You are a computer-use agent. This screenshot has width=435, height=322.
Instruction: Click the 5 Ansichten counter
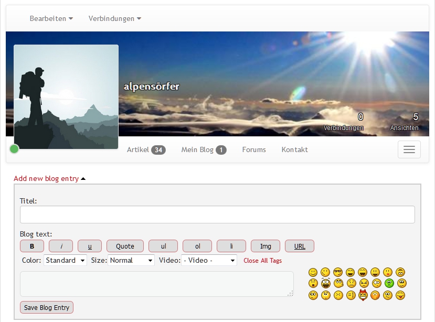click(x=404, y=122)
